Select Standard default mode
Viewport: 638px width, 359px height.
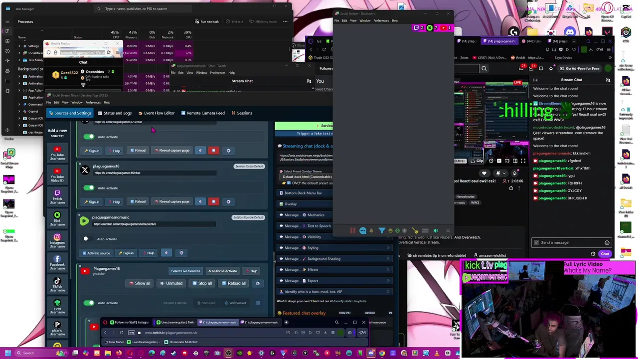click(x=206, y=303)
